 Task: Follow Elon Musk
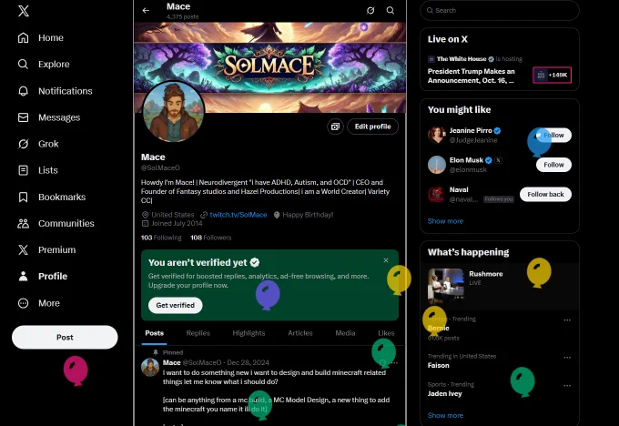tap(553, 165)
